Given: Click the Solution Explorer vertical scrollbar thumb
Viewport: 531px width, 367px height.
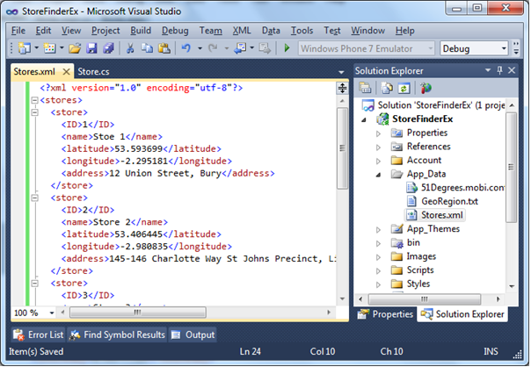Looking at the screenshot, I should click(511, 168).
